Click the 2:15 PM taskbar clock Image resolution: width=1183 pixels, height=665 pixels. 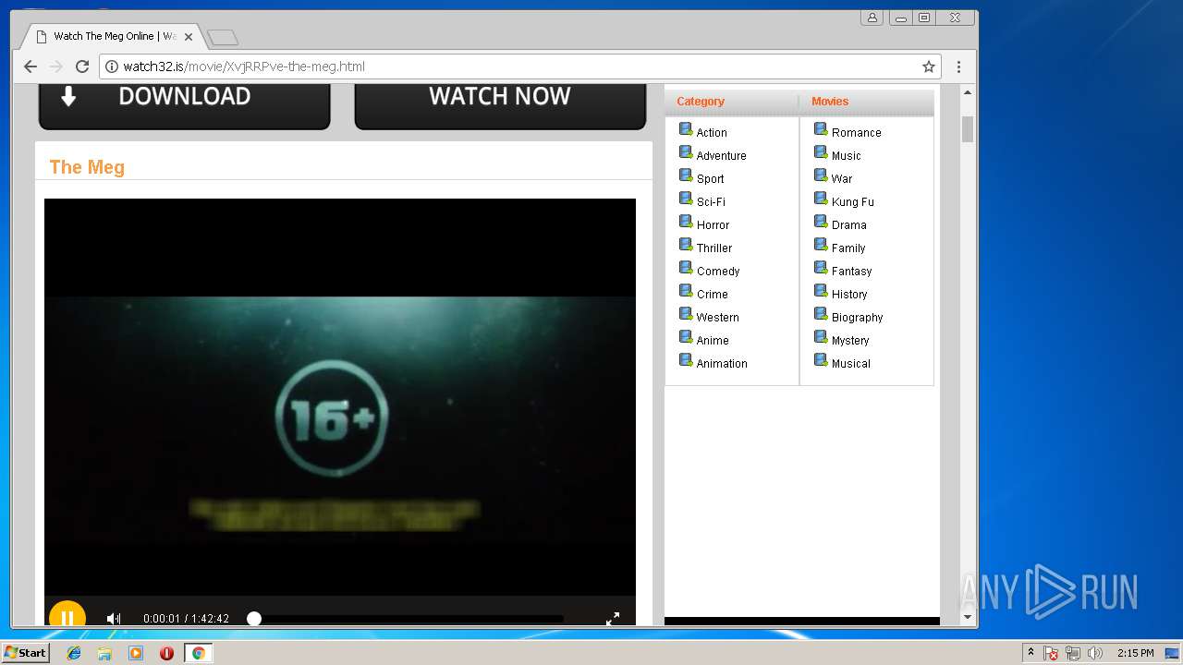[1135, 653]
